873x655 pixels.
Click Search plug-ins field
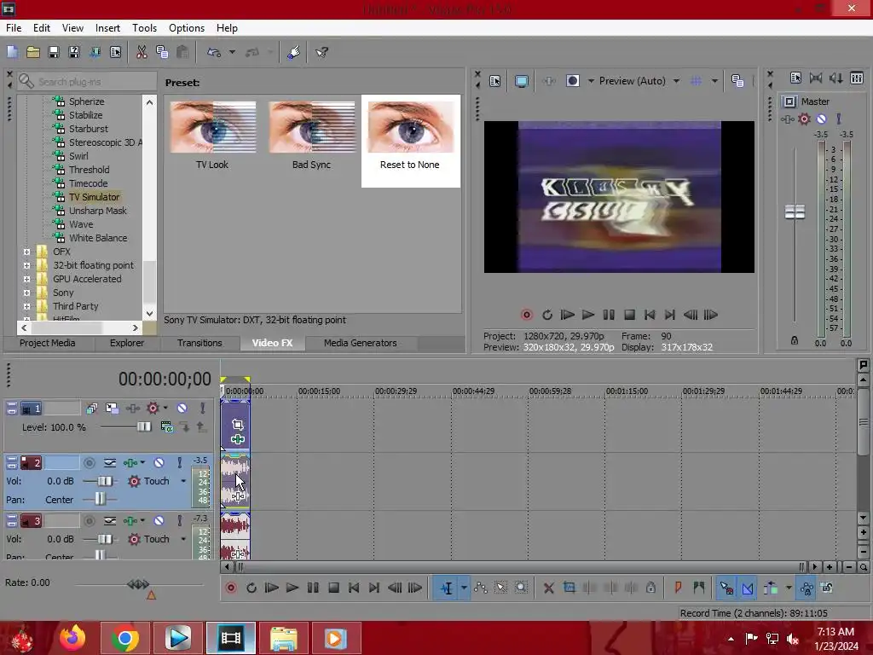coord(86,81)
